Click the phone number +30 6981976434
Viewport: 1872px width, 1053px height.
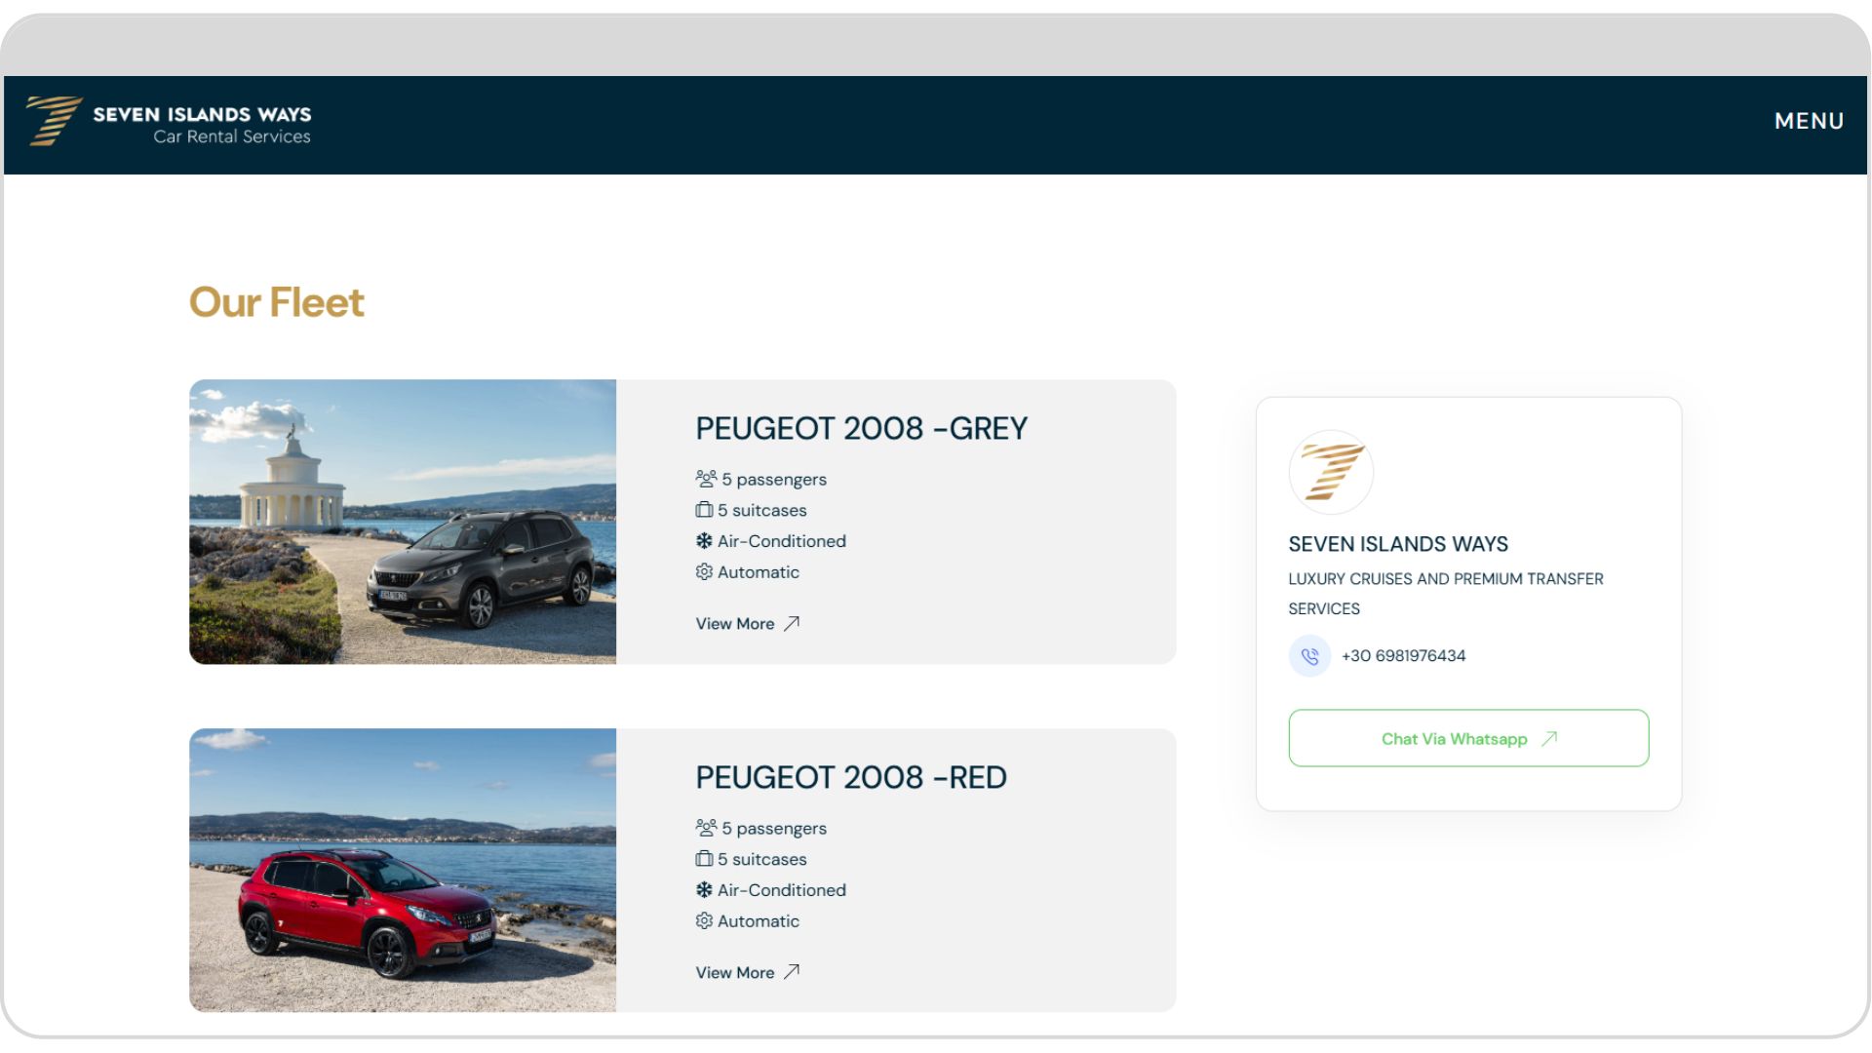[x=1403, y=656]
